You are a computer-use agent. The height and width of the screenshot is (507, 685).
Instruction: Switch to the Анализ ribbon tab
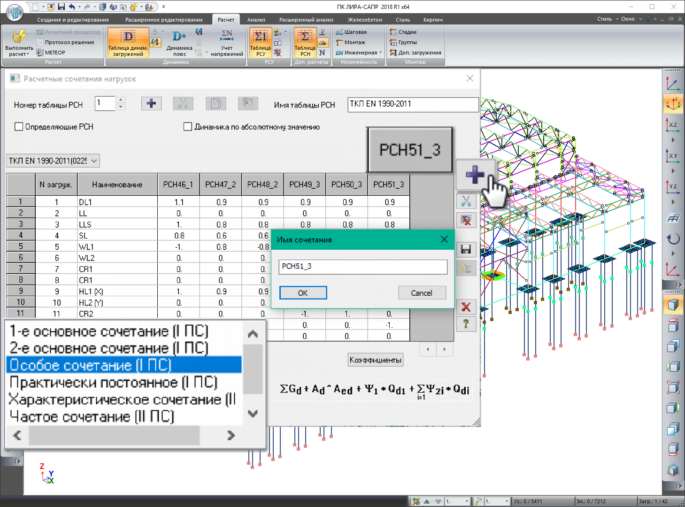click(256, 20)
